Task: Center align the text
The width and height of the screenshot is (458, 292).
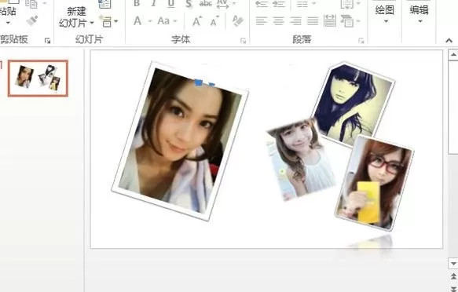Action: pyautogui.click(x=278, y=21)
